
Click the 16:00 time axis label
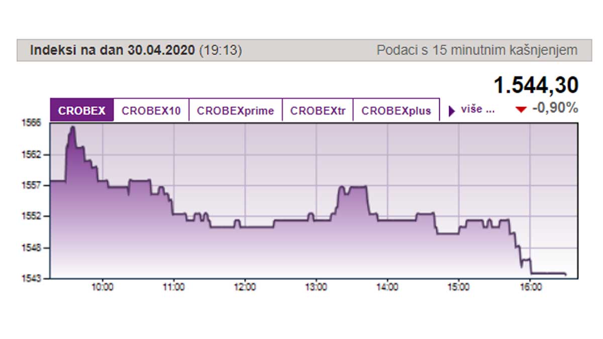(530, 287)
